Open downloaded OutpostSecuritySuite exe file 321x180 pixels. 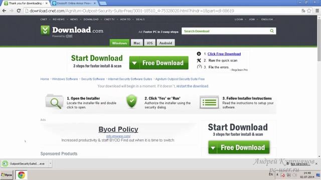(25, 163)
